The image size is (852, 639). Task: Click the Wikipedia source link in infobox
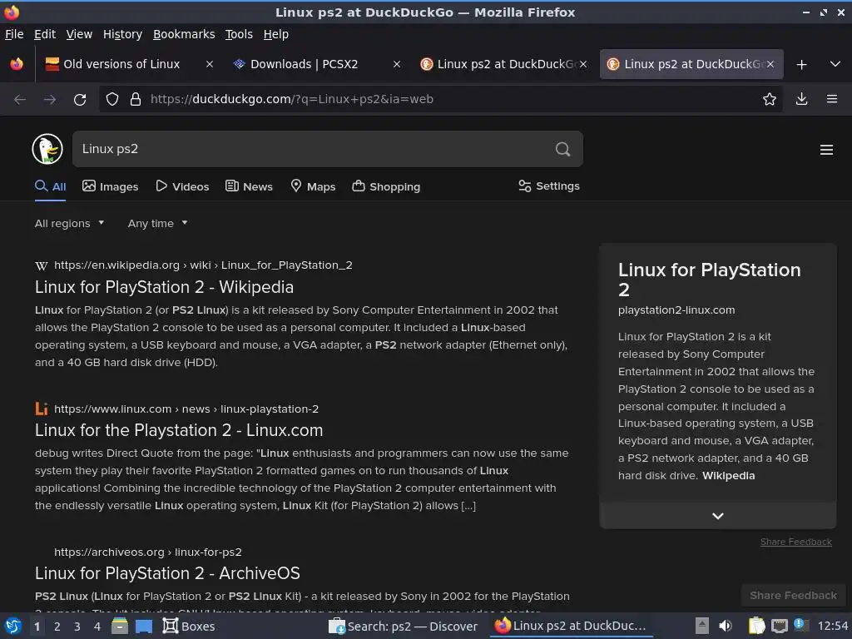pyautogui.click(x=728, y=475)
